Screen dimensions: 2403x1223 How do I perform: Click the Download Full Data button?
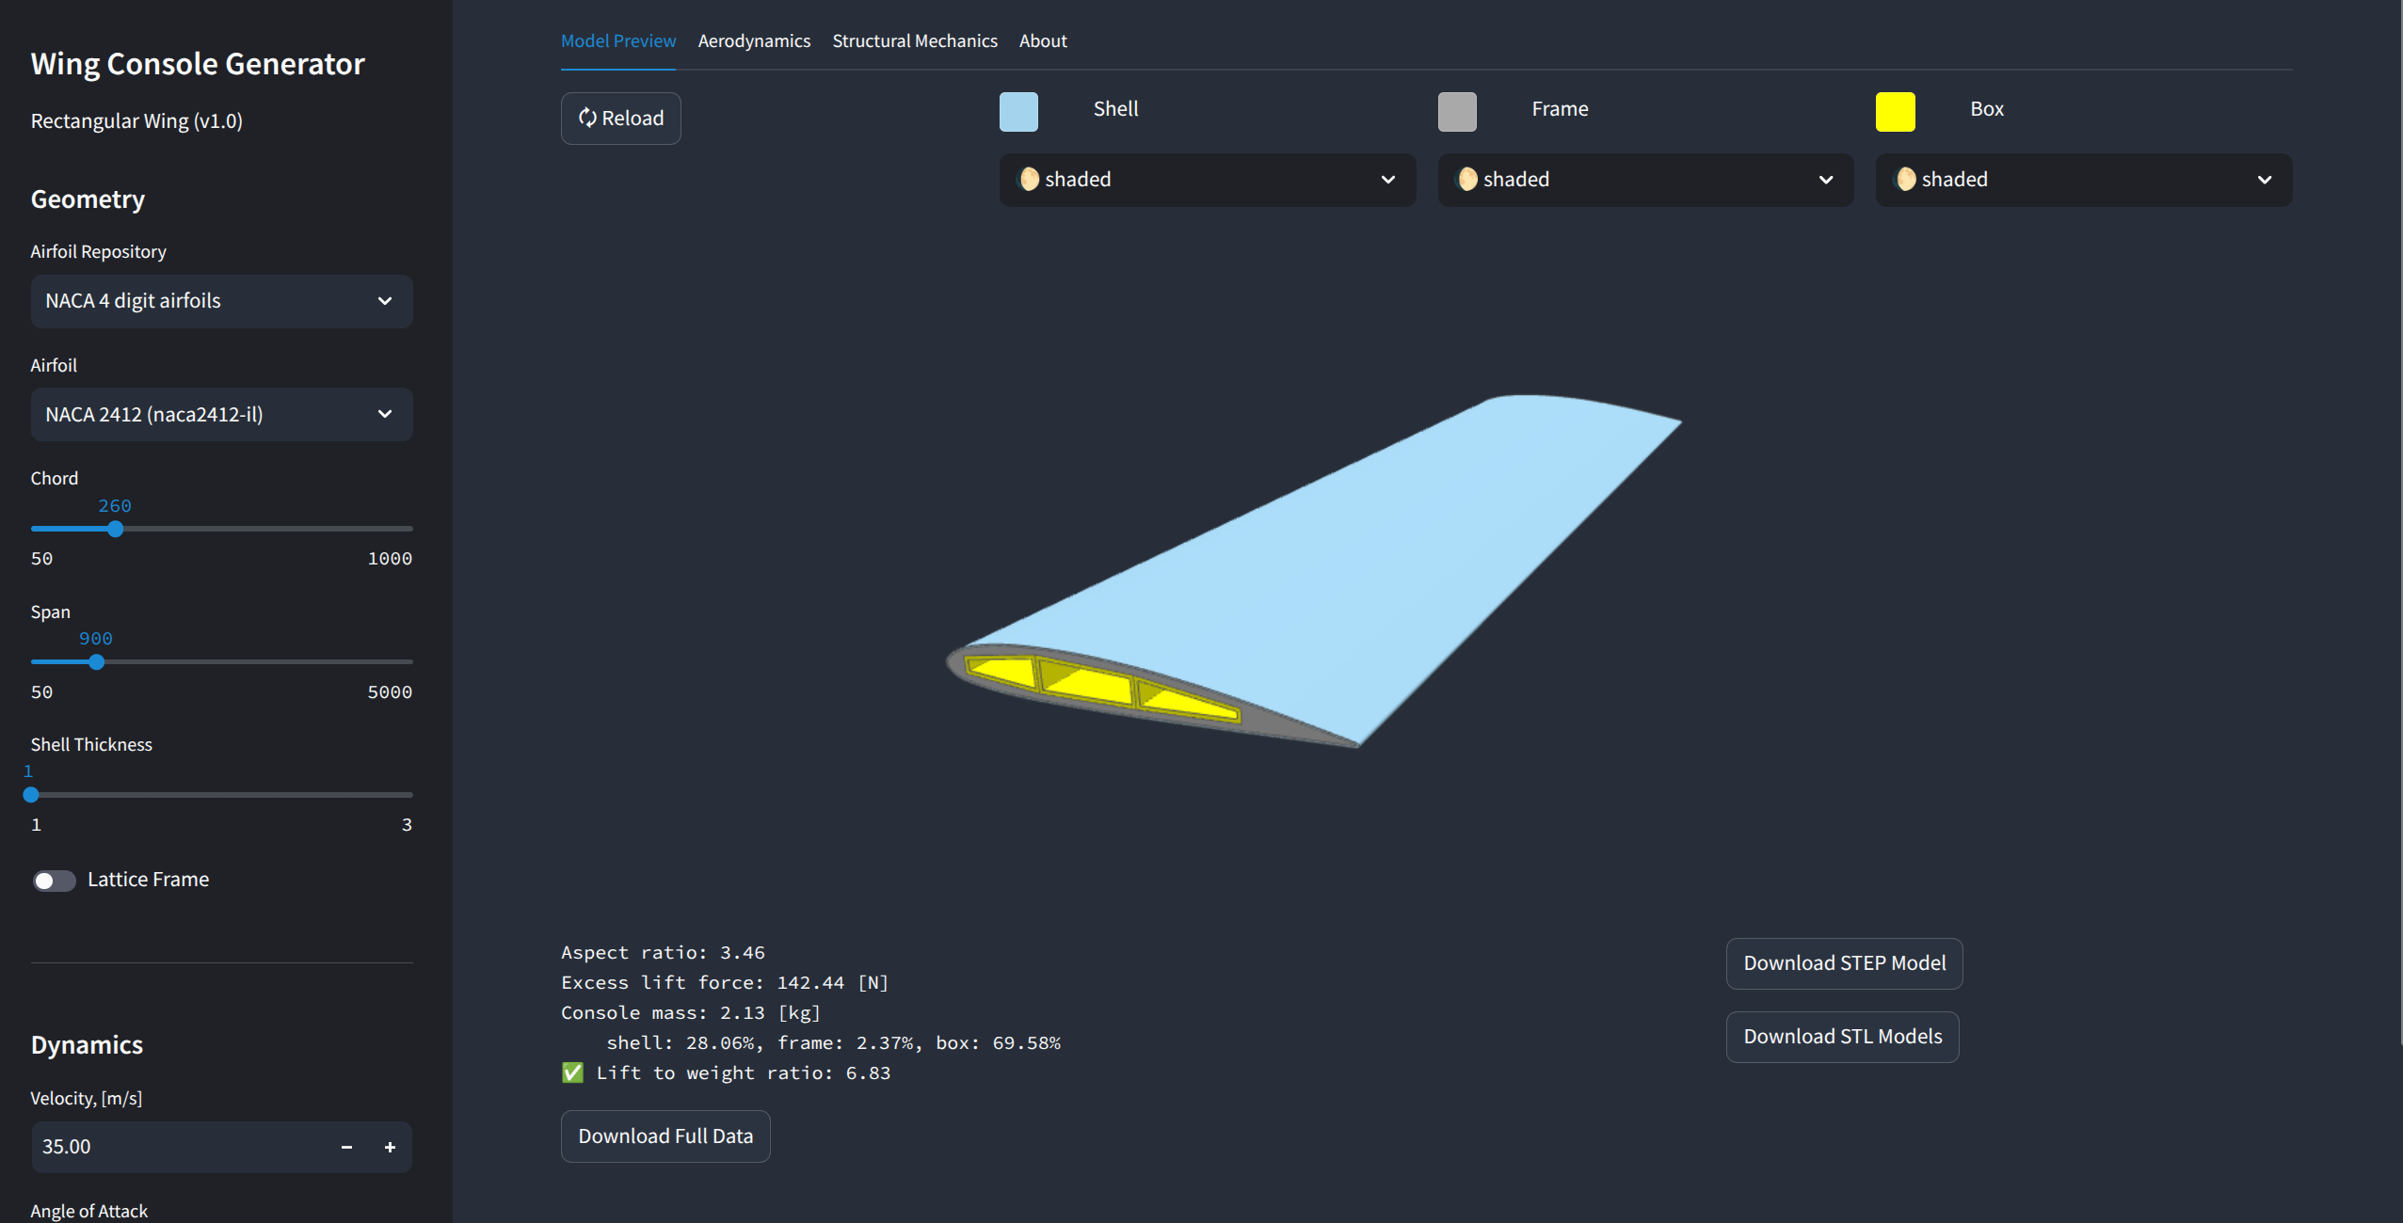pyautogui.click(x=665, y=1136)
